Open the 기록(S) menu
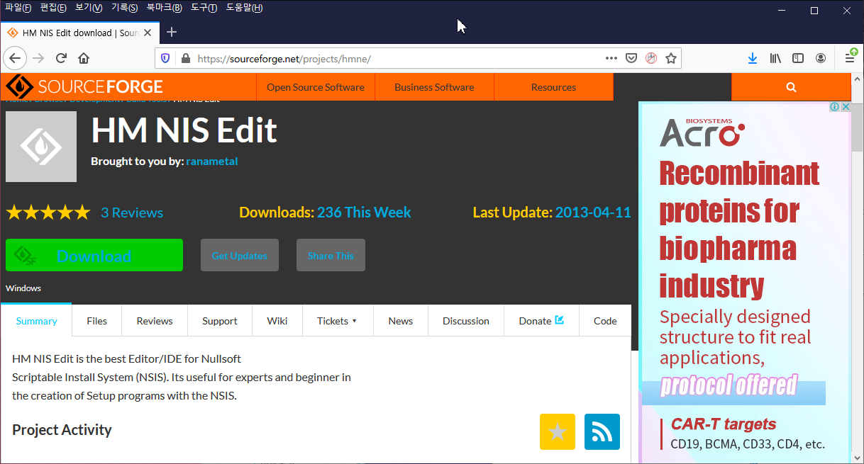The image size is (864, 464). (x=124, y=8)
